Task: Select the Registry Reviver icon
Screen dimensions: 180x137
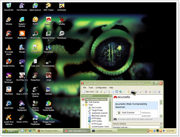Action: coord(22,22)
